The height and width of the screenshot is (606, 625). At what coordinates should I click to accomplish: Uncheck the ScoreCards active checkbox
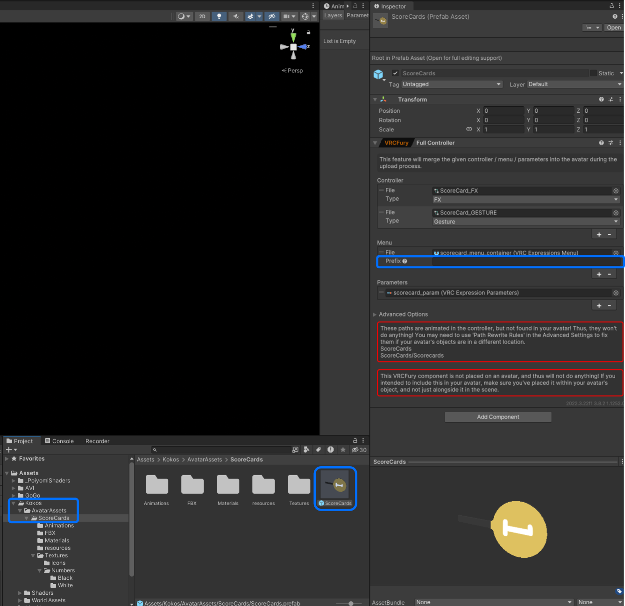tap(395, 73)
